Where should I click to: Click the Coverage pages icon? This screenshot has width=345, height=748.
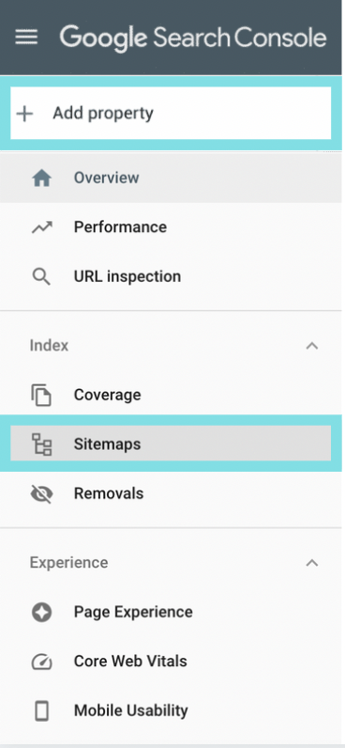click(x=41, y=395)
